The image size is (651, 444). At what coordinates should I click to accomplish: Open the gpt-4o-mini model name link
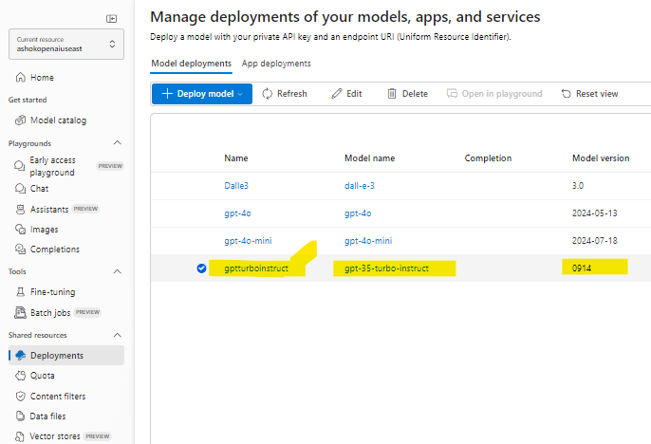[368, 241]
